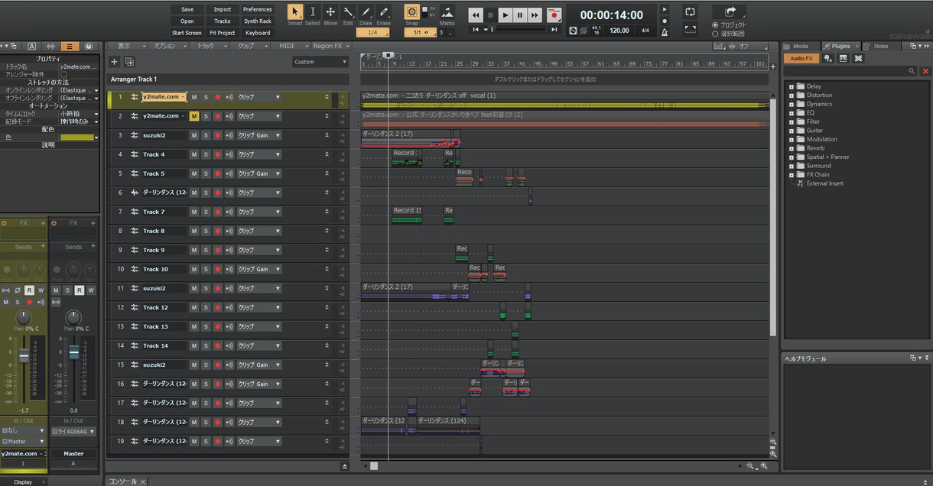The height and width of the screenshot is (486, 933).
Task: Fast forward the transport
Action: (535, 15)
